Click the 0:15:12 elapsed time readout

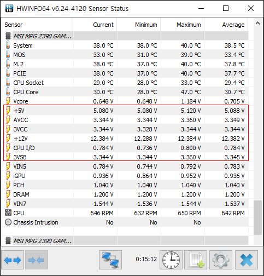(x=146, y=259)
